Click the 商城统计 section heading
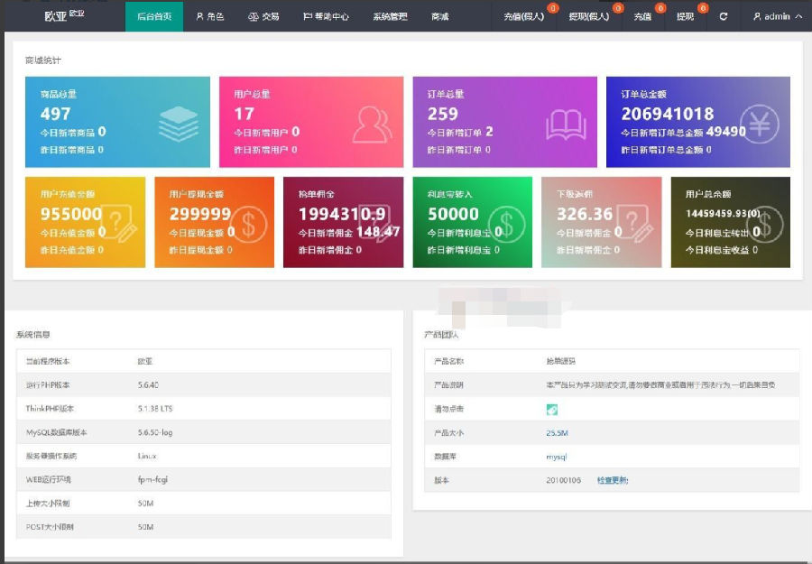This screenshot has width=812, height=564. tap(43, 60)
